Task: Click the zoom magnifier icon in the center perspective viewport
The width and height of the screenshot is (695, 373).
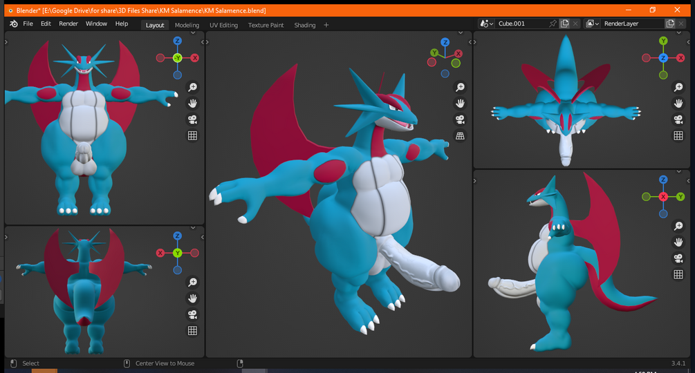Action: pyautogui.click(x=460, y=87)
